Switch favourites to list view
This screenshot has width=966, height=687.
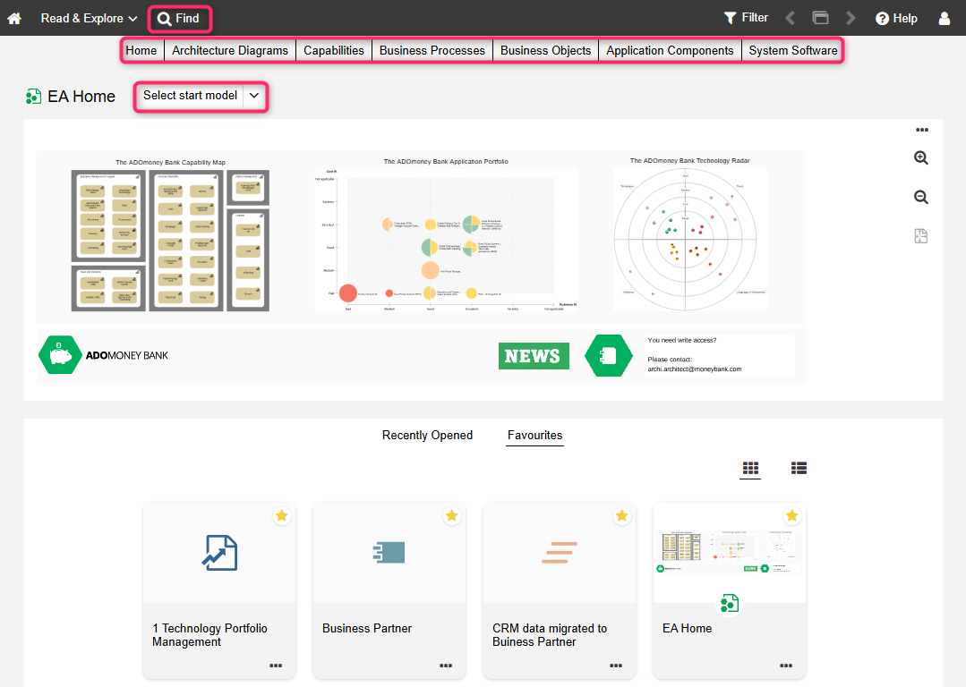[x=799, y=468]
